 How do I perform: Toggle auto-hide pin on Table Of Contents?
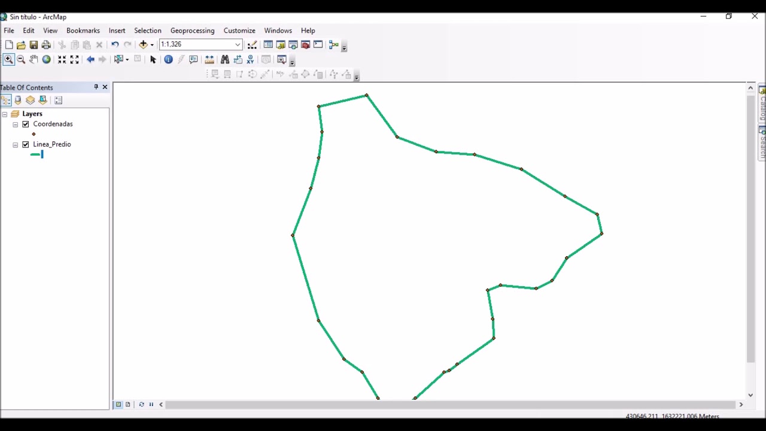96,87
